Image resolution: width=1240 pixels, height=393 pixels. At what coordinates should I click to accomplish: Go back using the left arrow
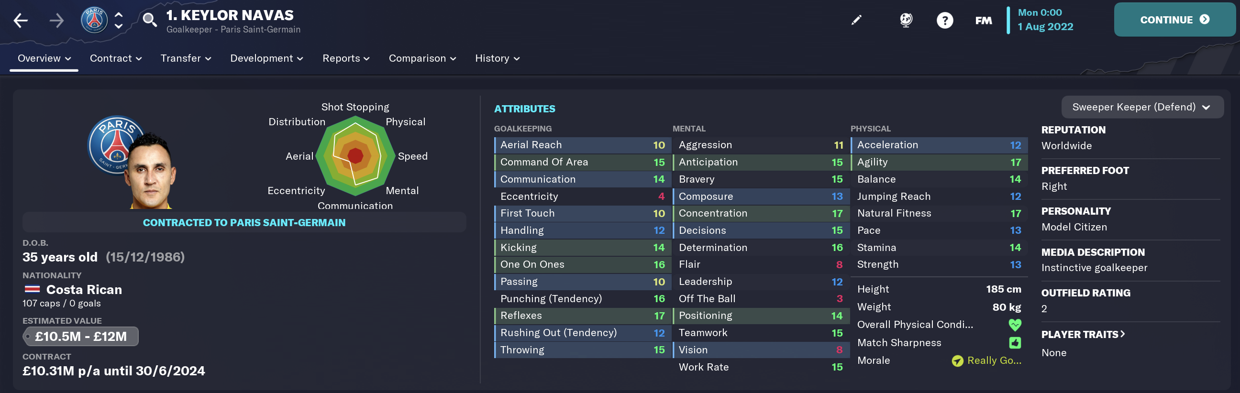pyautogui.click(x=21, y=20)
